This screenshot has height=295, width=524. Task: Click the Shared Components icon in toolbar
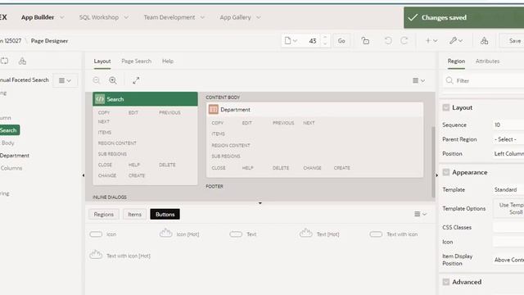pyautogui.click(x=484, y=41)
